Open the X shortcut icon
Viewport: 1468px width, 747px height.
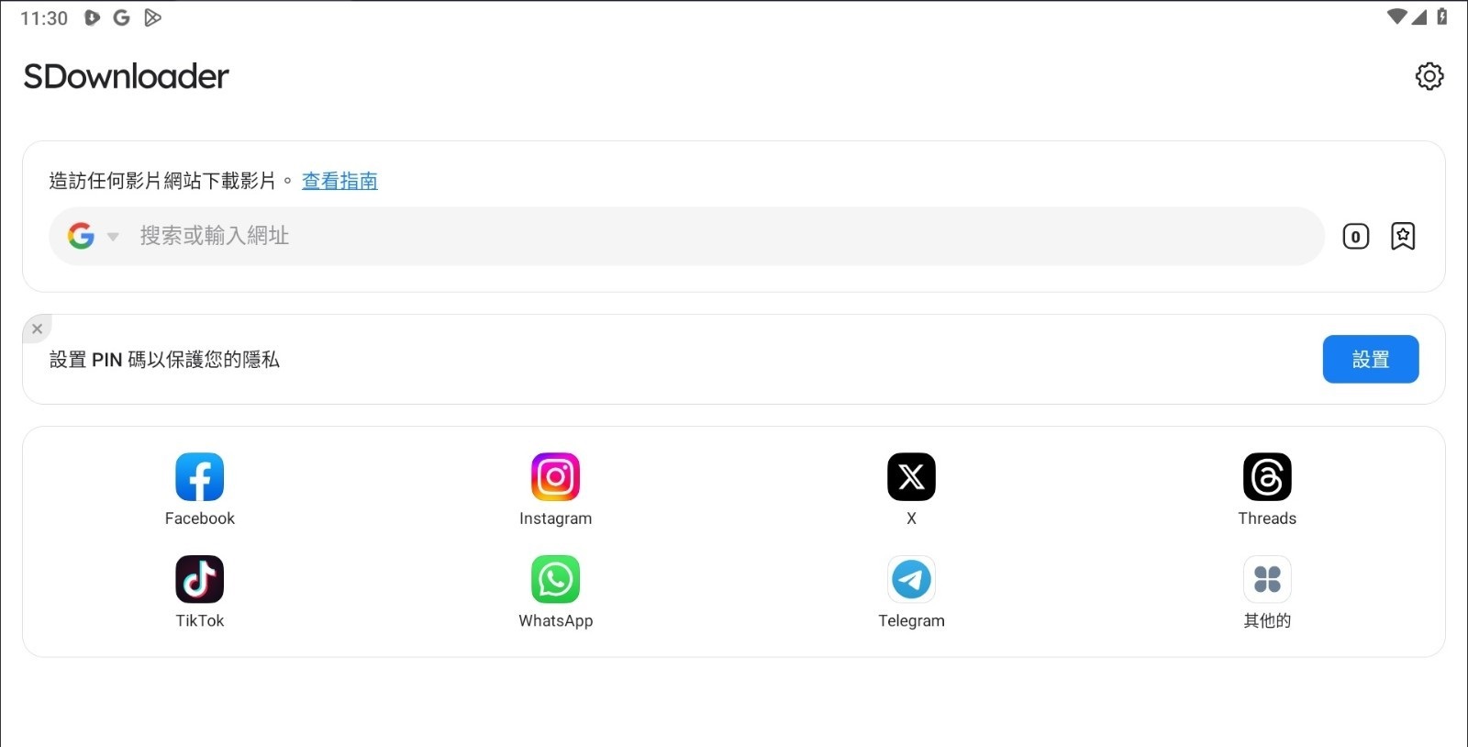tap(911, 476)
